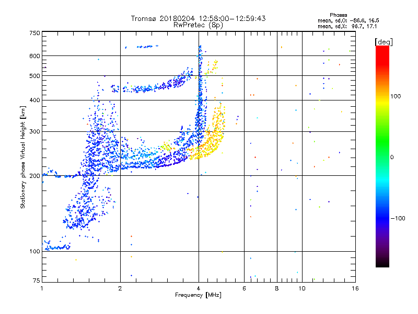The width and height of the screenshot is (418, 314).
Task: Click the y-axis tick label '200'
Action: (34, 176)
